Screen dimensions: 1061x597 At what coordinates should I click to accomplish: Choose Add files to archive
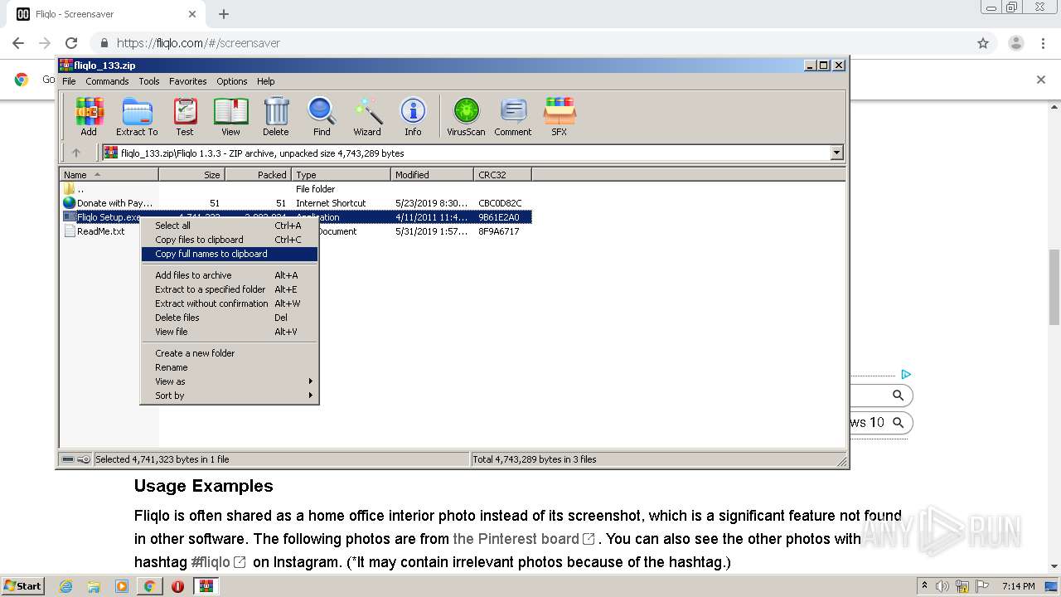point(230,275)
